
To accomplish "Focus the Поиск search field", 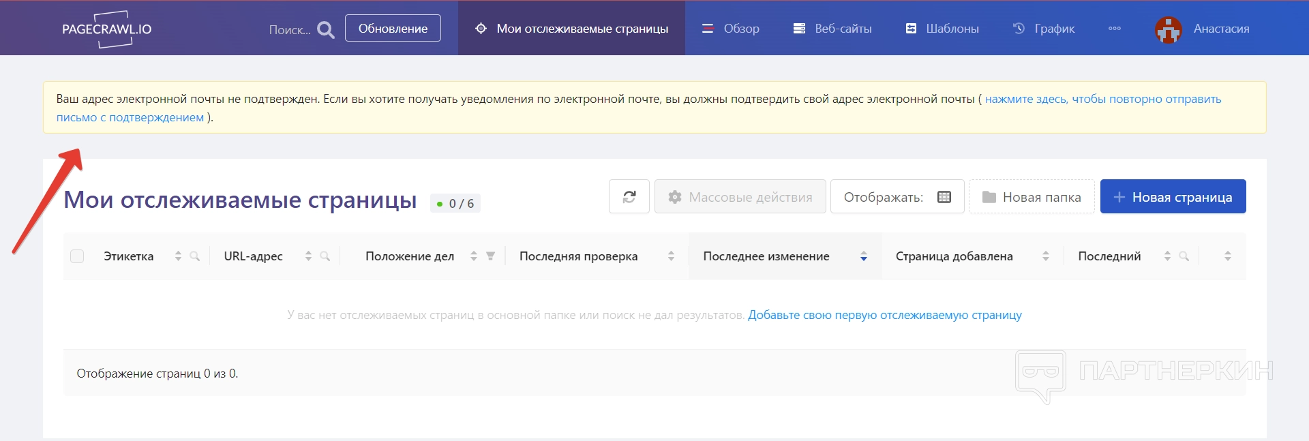I will (289, 30).
